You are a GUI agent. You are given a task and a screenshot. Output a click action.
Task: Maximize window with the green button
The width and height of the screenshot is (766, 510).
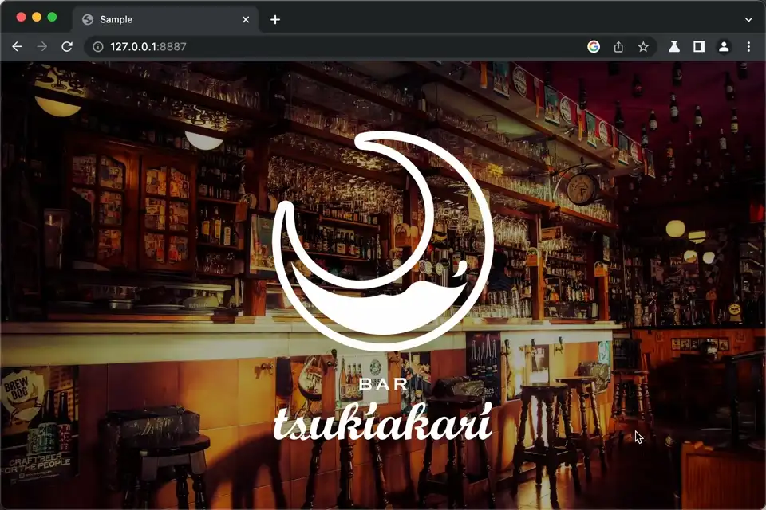pos(53,17)
